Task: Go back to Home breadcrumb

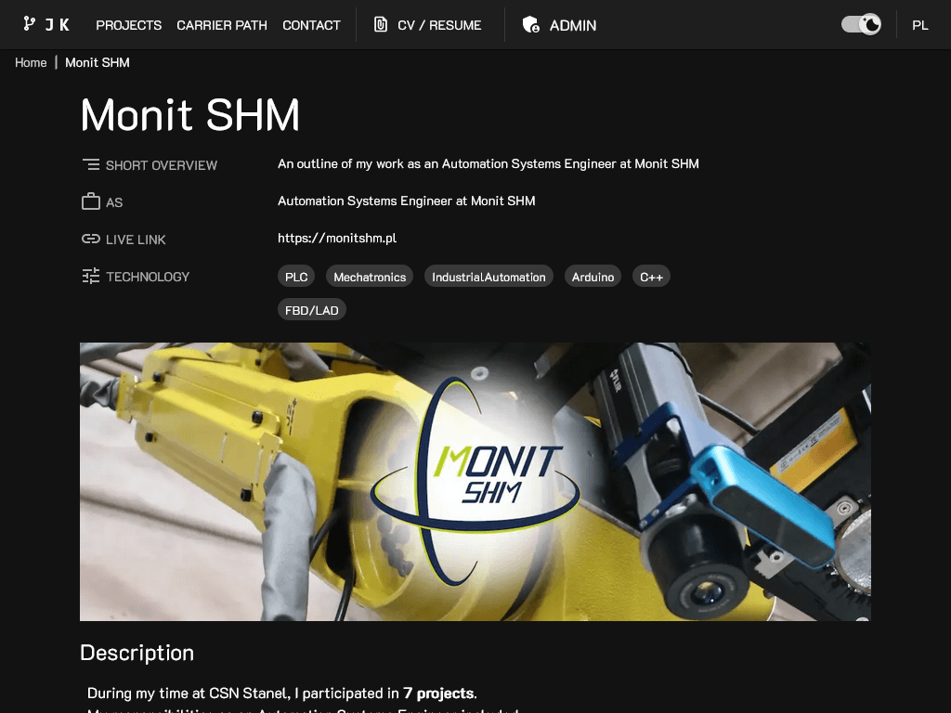Action: (x=31, y=62)
